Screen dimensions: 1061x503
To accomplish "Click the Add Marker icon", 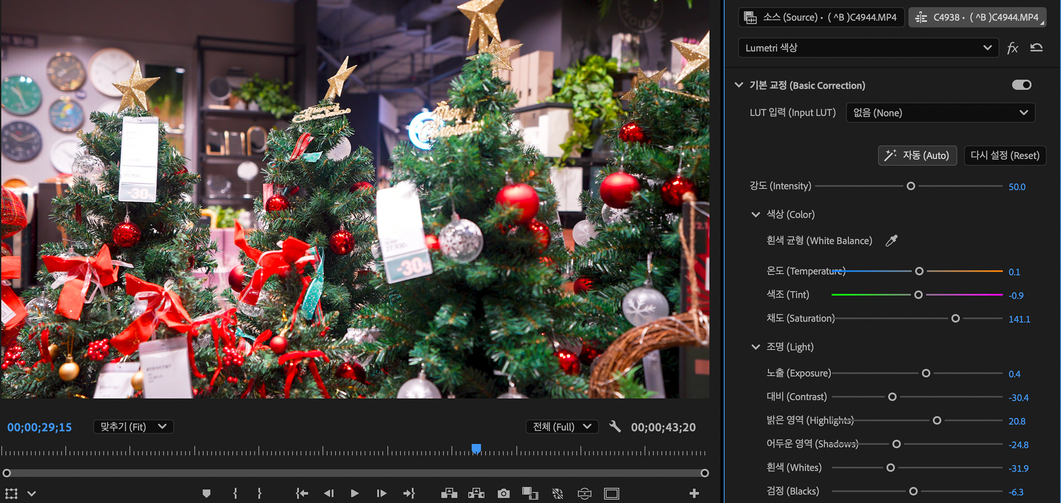I will point(206,493).
